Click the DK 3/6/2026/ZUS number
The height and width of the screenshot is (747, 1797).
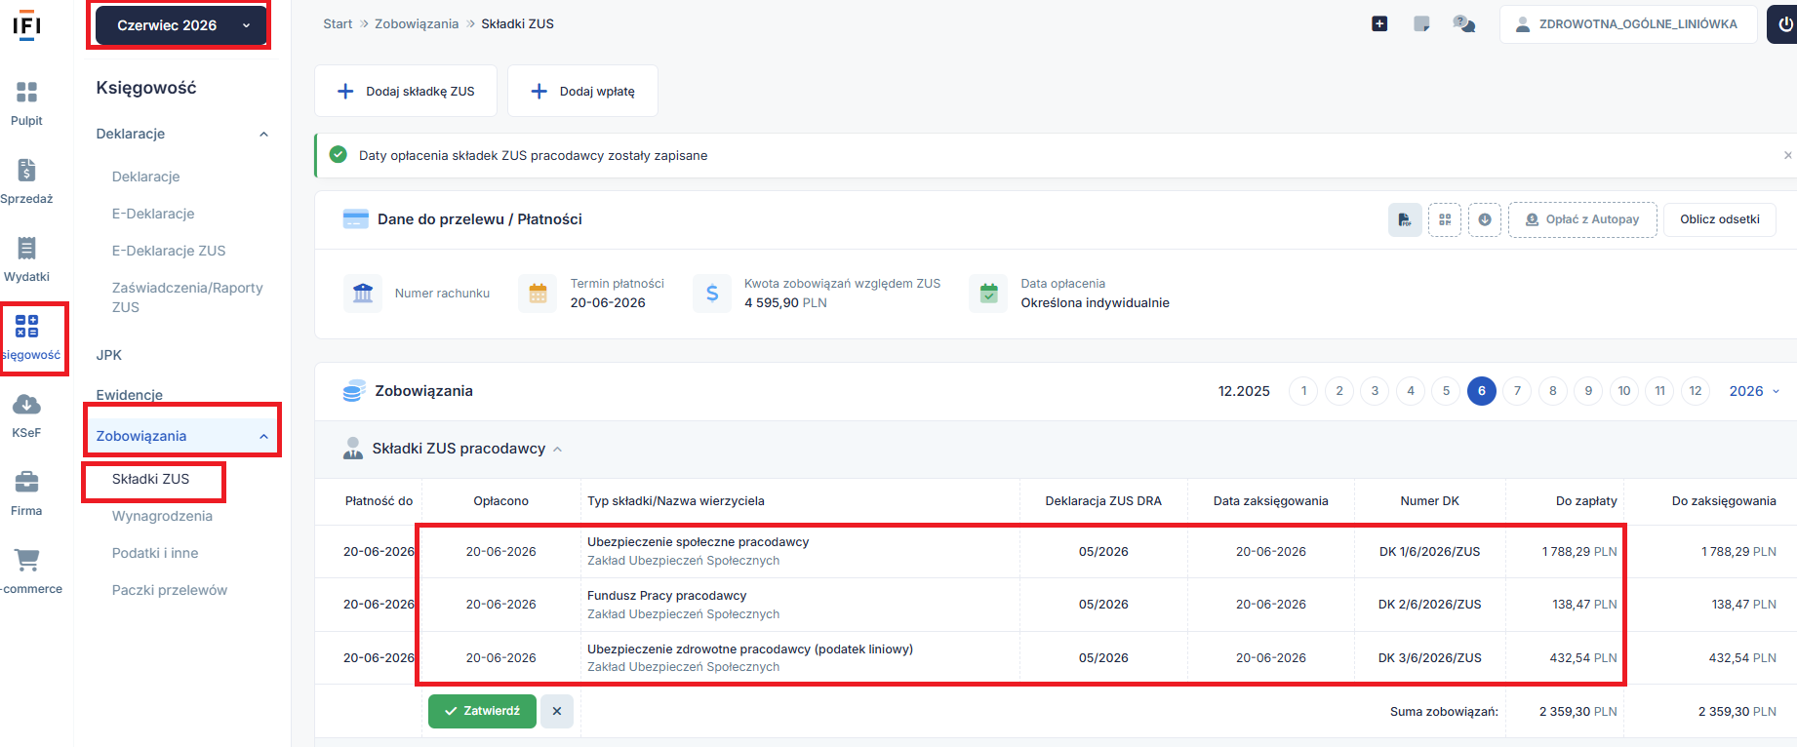coord(1429,658)
